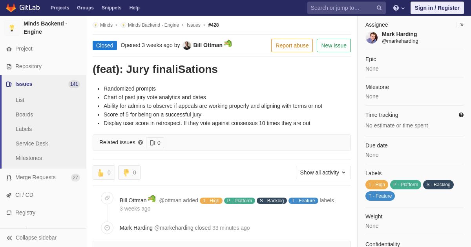Viewport: 471px width, 247px height.
Task: Click the '33 minutes ago' timestamp
Action: (231, 228)
